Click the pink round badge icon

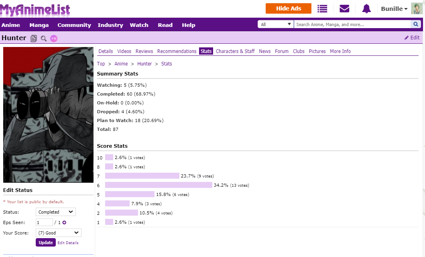coord(54,39)
